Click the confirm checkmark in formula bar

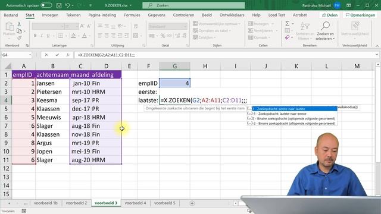click(x=57, y=55)
